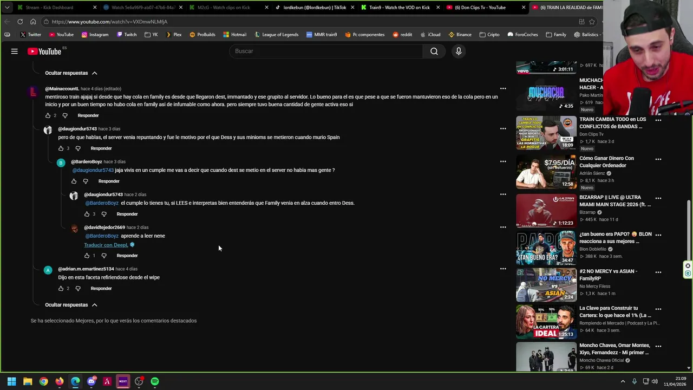Reply to @adrian.m.emartinez5134's comment
This screenshot has width=693, height=390.
point(101,289)
